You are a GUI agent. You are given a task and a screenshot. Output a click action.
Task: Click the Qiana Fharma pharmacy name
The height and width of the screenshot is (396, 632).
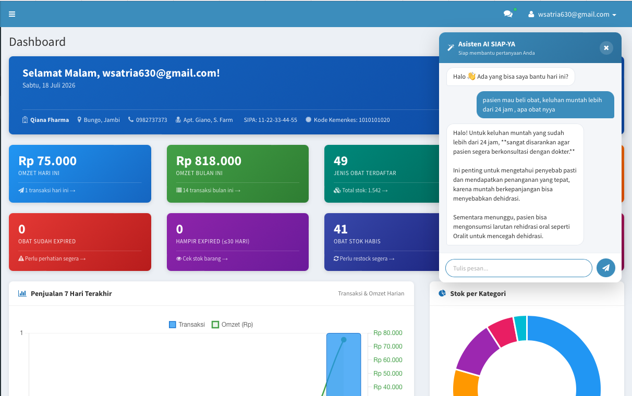pos(49,120)
